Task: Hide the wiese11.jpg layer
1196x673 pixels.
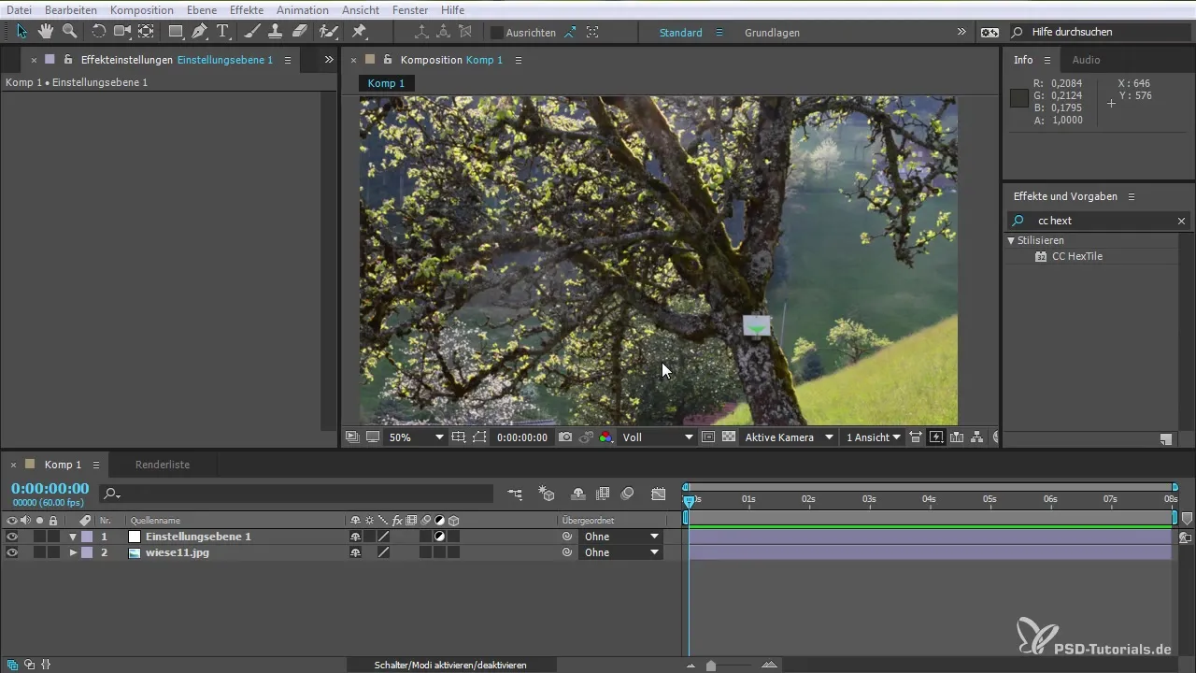Action: [12, 552]
